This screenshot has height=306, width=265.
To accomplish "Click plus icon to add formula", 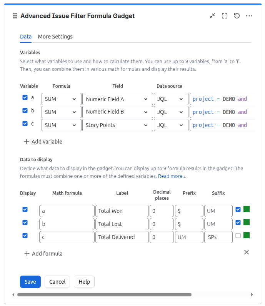I will click(27, 254).
